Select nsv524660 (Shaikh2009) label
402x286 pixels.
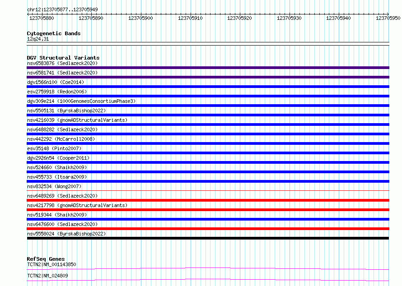pyautogui.click(x=57, y=167)
